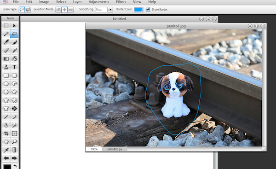Screen dimensions: 276x169
Task: Pick the Magic Wand tool
Action: tap(6, 34)
